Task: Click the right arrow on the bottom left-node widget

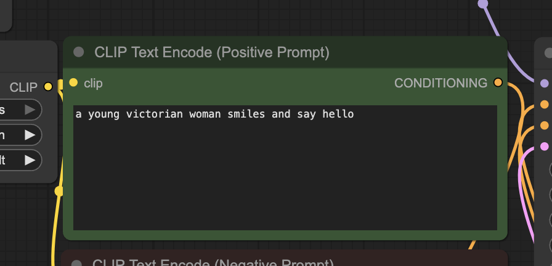Action: tap(30, 161)
